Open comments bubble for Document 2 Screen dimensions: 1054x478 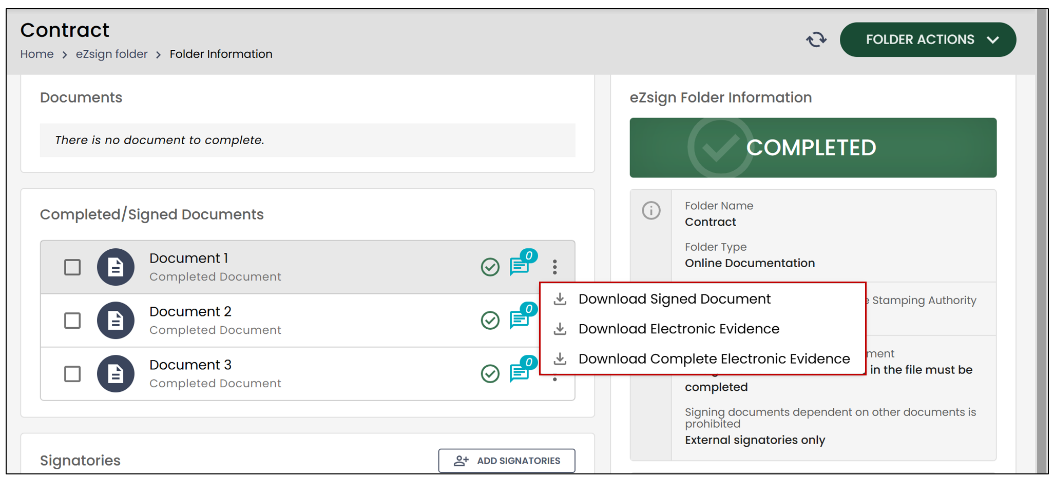pos(522,316)
